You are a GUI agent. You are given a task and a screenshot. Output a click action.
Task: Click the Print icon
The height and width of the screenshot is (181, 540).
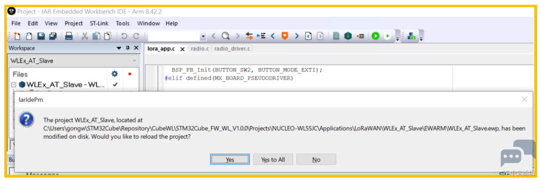[x=69, y=36]
